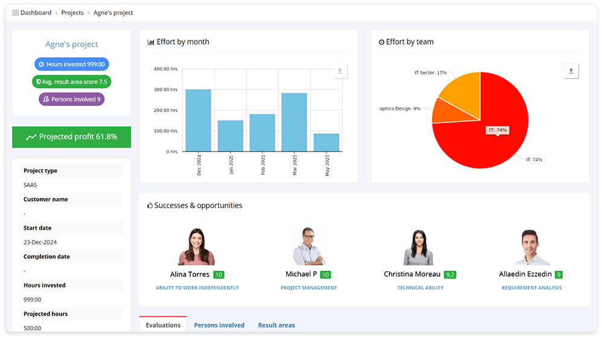
Task: Open the Projects breadcrumb link
Action: (72, 13)
